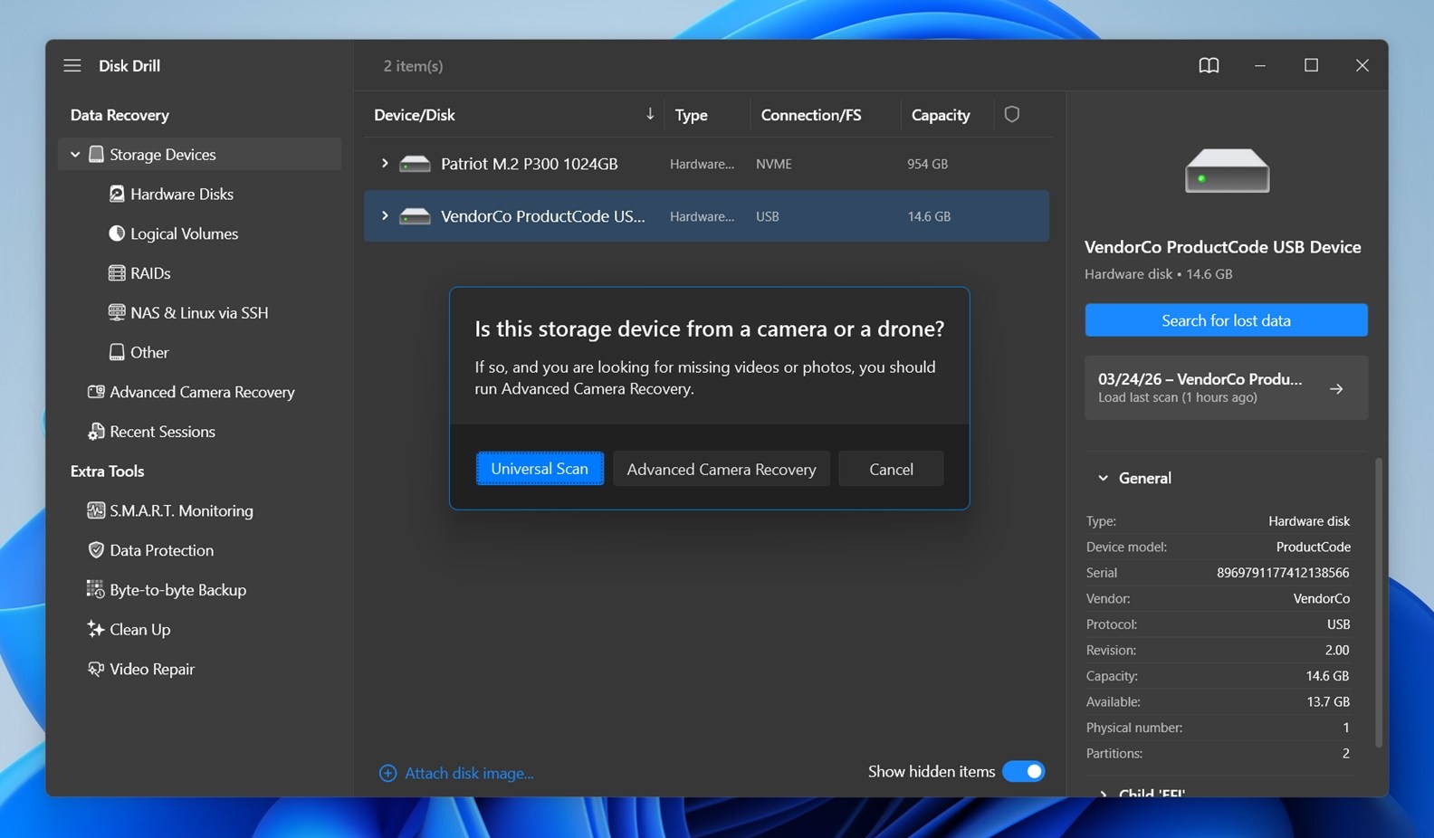Click the Extra Tools section heading
Viewport: 1434px width, 838px height.
point(107,471)
